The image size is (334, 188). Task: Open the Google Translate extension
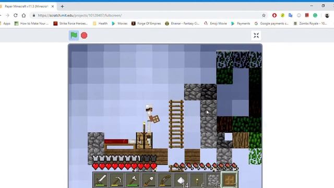click(x=291, y=15)
